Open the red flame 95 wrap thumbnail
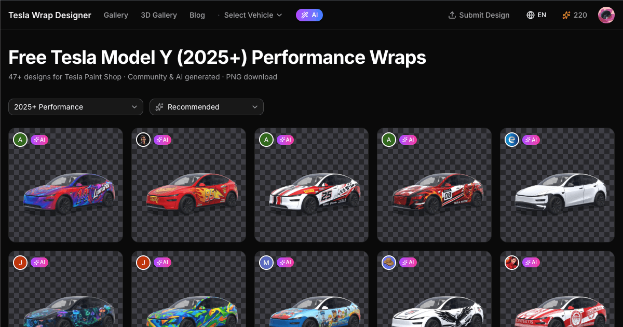Image resolution: width=623 pixels, height=327 pixels. tap(188, 185)
